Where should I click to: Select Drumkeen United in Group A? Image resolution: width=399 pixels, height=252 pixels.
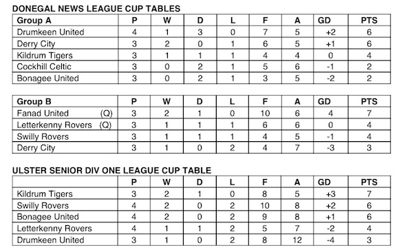tap(50, 32)
